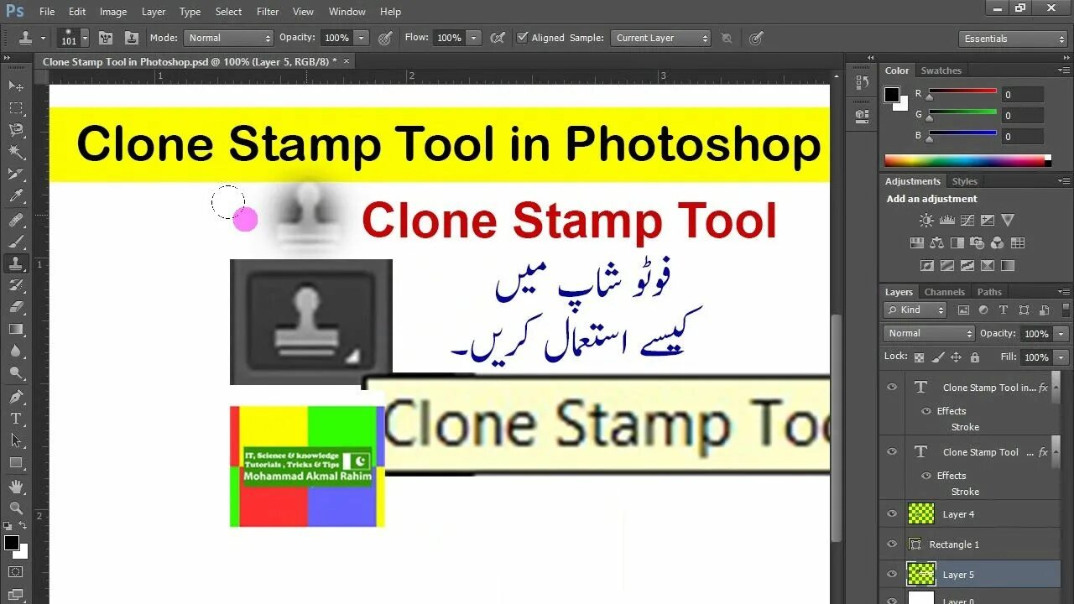The height and width of the screenshot is (604, 1074).
Task: Add a Channel Mixer adjustment
Action: 998,243
